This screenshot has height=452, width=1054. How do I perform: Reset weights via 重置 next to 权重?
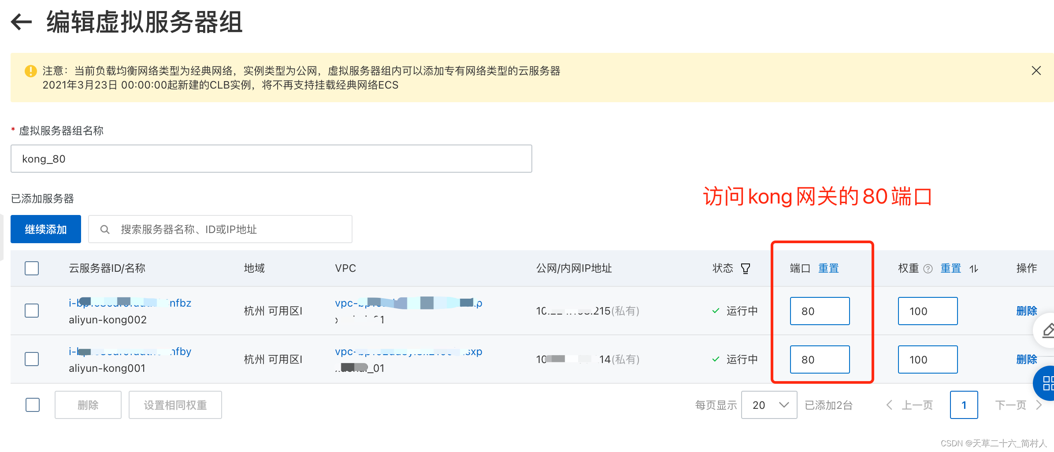(x=950, y=268)
